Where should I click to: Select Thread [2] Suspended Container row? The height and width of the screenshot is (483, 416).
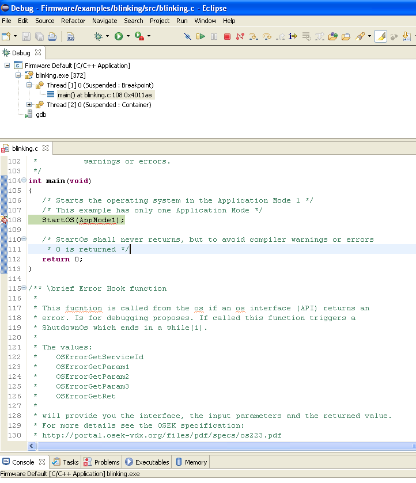tap(99, 105)
